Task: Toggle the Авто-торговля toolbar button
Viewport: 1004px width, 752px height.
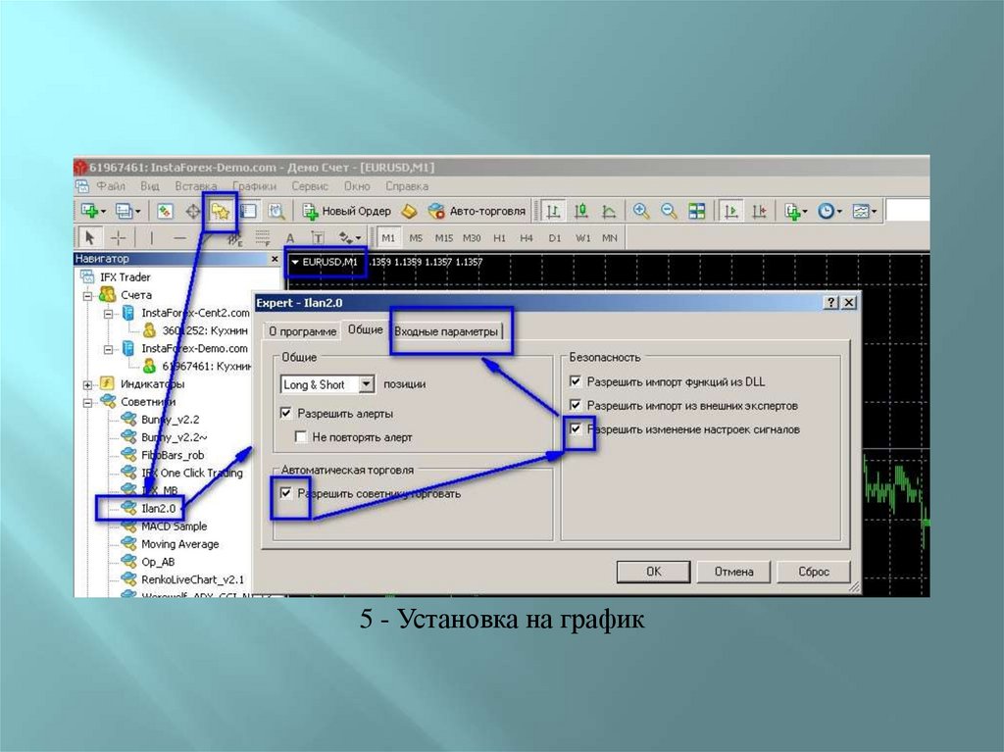Action: 477,211
